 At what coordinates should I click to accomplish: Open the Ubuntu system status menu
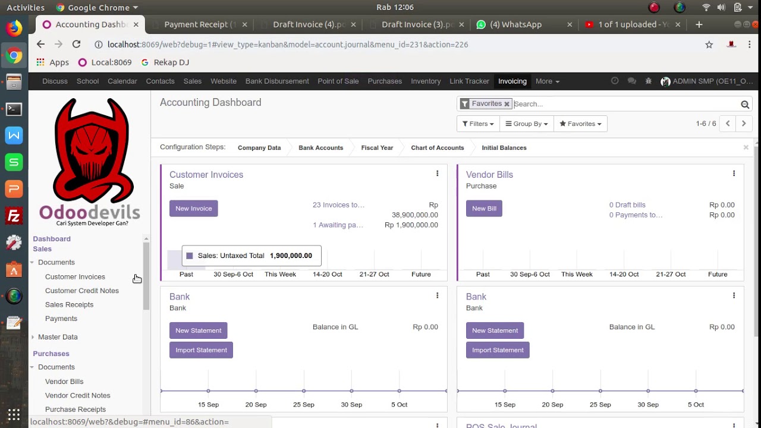728,8
